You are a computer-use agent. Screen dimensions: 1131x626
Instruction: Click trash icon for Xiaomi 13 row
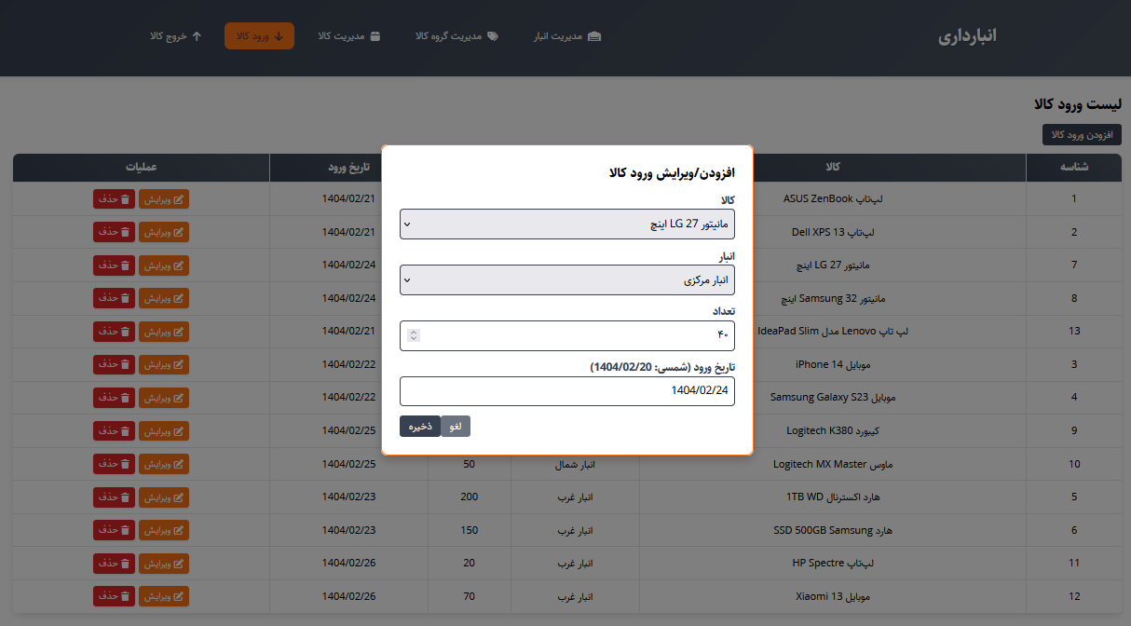click(126, 596)
